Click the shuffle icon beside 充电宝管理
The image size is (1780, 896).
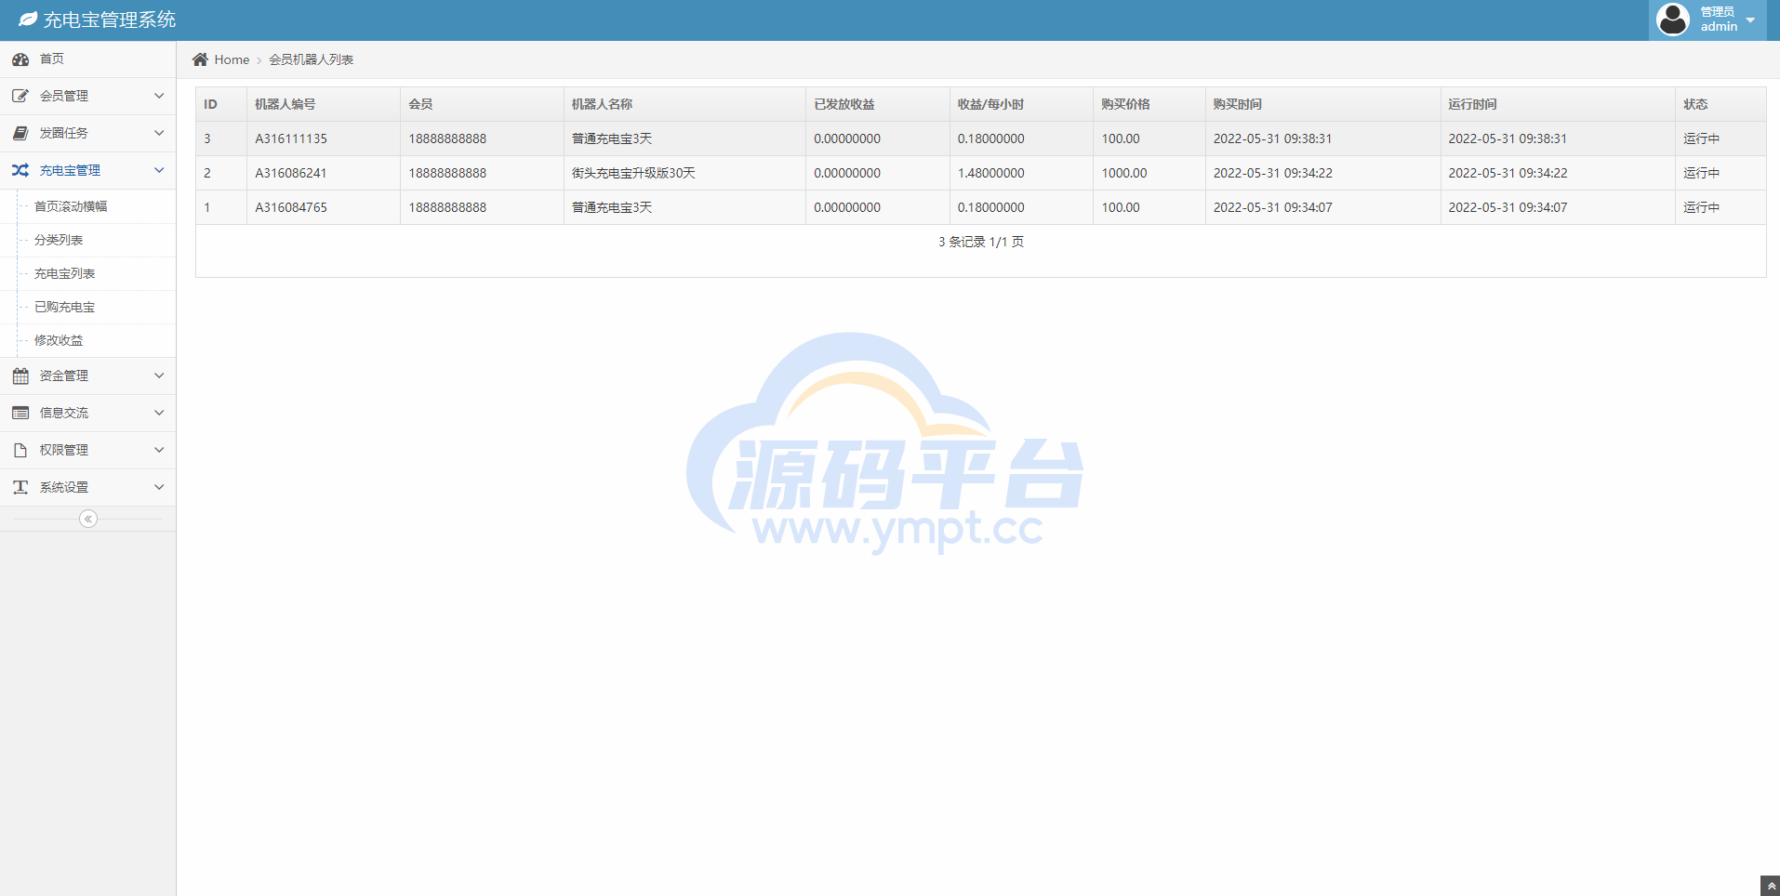pos(20,170)
